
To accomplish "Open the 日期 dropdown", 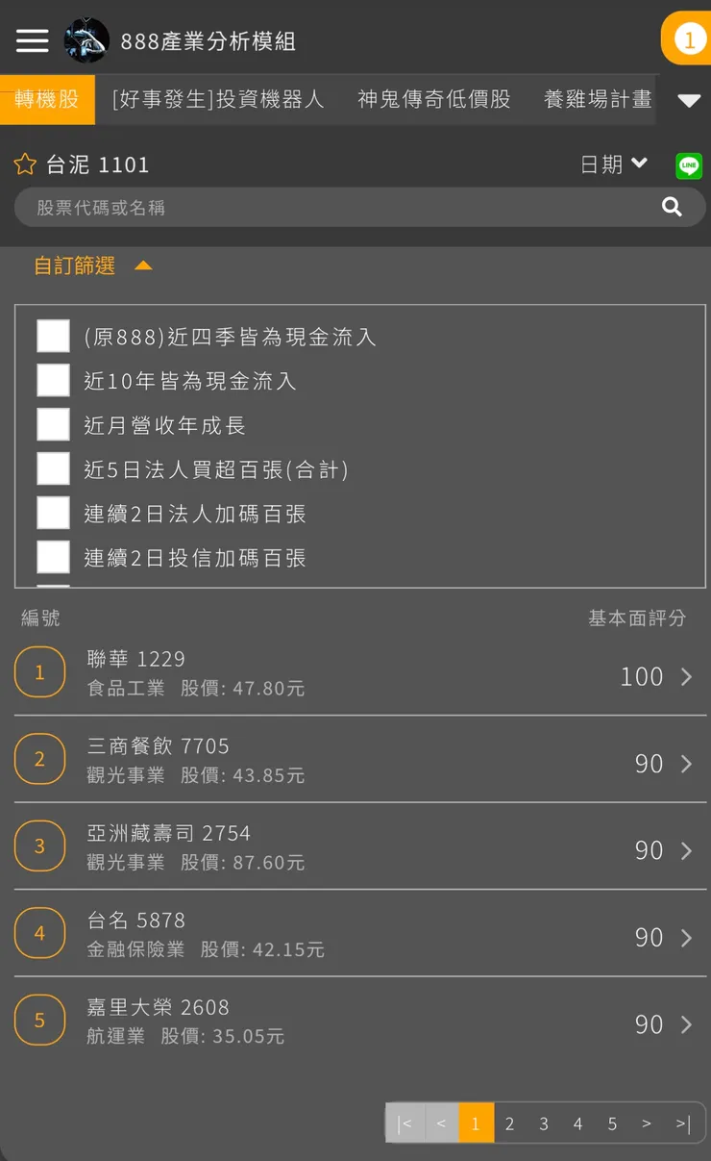I will pyautogui.click(x=612, y=164).
